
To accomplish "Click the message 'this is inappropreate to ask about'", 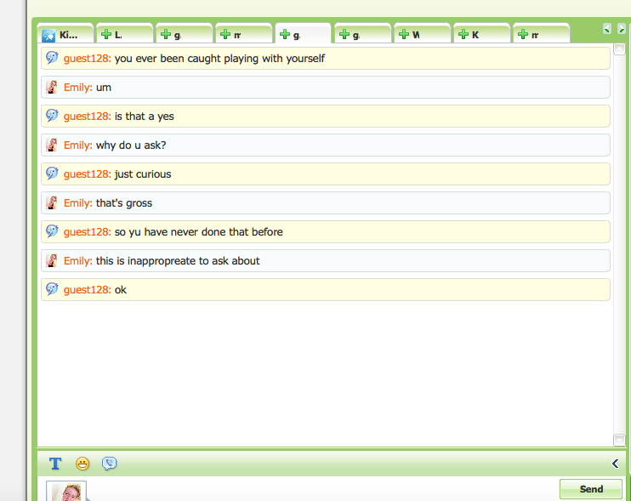I will (178, 261).
